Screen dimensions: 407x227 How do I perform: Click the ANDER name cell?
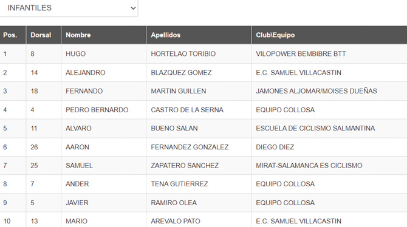click(x=103, y=184)
